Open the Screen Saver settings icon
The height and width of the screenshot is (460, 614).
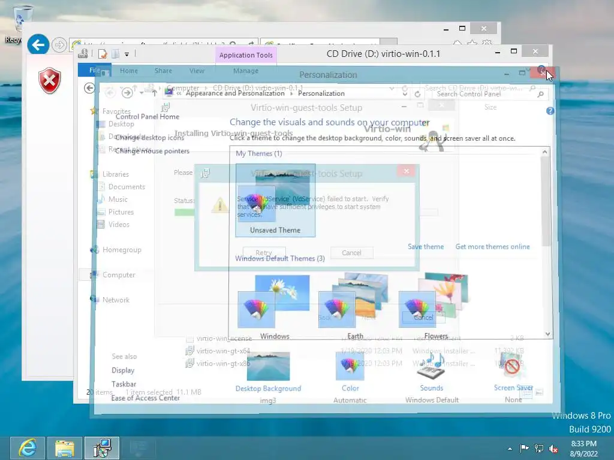pos(513,367)
